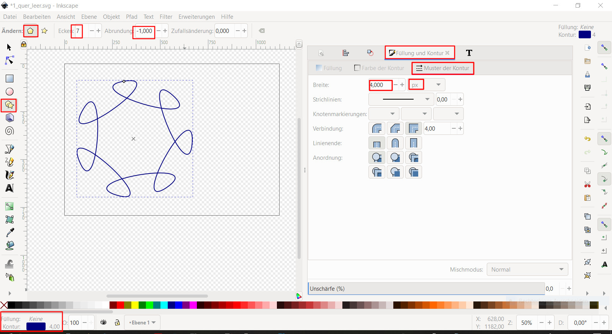Open the Bearbeiten menu
This screenshot has height=334, width=612.
point(37,16)
